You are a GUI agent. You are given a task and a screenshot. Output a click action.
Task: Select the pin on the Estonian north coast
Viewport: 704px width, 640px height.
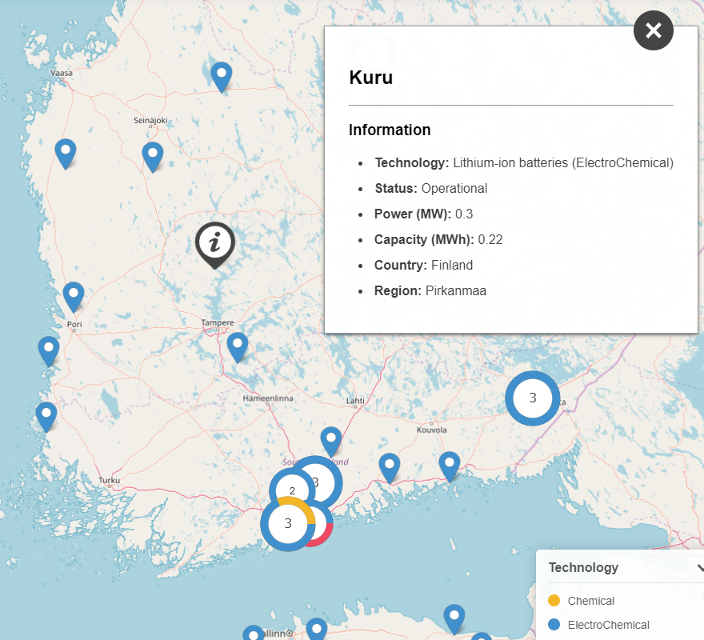(454, 619)
